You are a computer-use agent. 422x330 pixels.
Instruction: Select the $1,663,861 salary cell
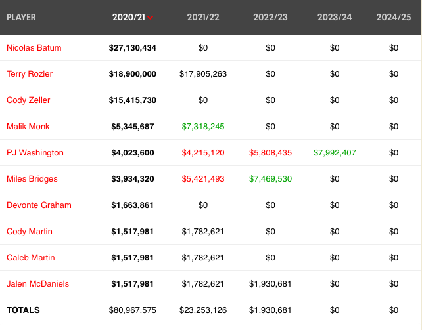[x=132, y=205]
